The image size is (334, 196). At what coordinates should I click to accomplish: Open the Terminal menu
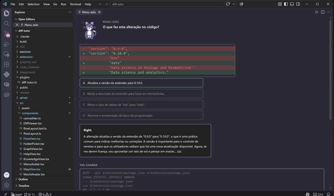[75, 4]
